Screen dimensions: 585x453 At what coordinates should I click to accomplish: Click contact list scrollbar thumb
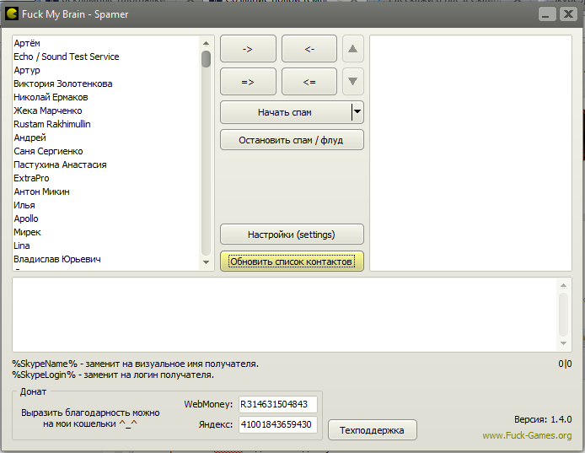pos(206,59)
